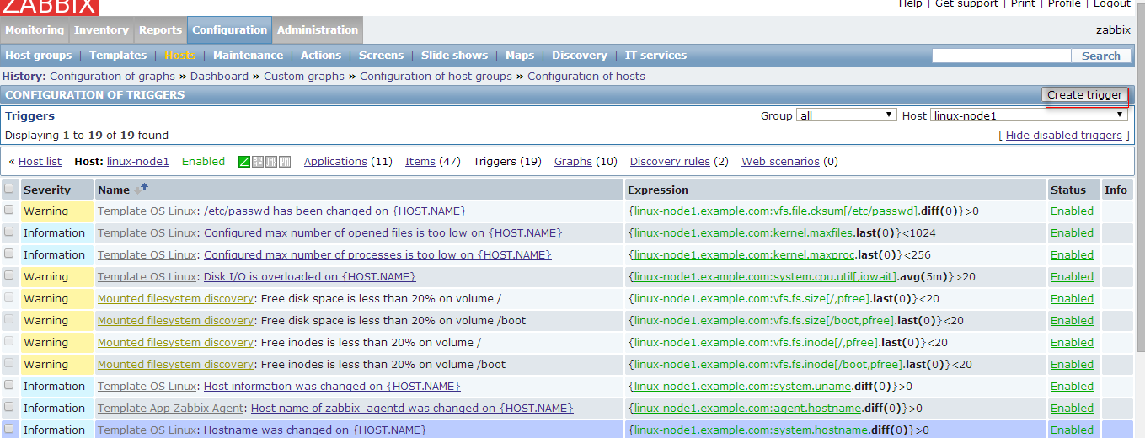Sort triggers by the Status column
The width and height of the screenshot is (1145, 438).
point(1068,190)
